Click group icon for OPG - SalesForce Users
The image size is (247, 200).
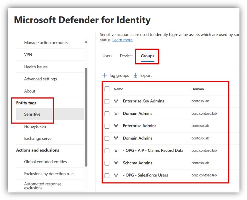116,175
